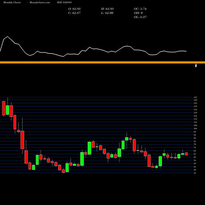Click the "Monthly Charts" title text
Image resolution: width=205 pixels, height=205 pixels.
coord(12,2)
